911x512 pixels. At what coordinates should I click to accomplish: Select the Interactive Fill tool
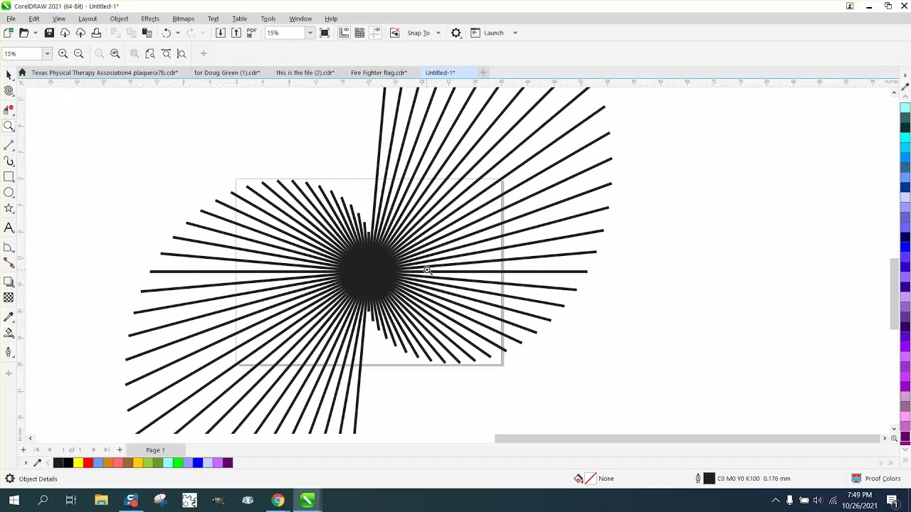point(9,333)
